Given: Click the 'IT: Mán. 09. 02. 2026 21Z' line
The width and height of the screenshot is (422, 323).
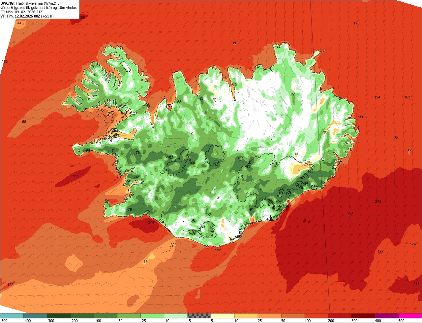Looking at the screenshot, I should (21, 12).
